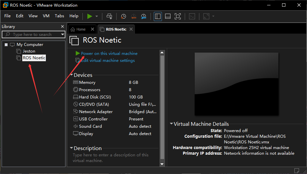Open the View menu

coord(33,16)
